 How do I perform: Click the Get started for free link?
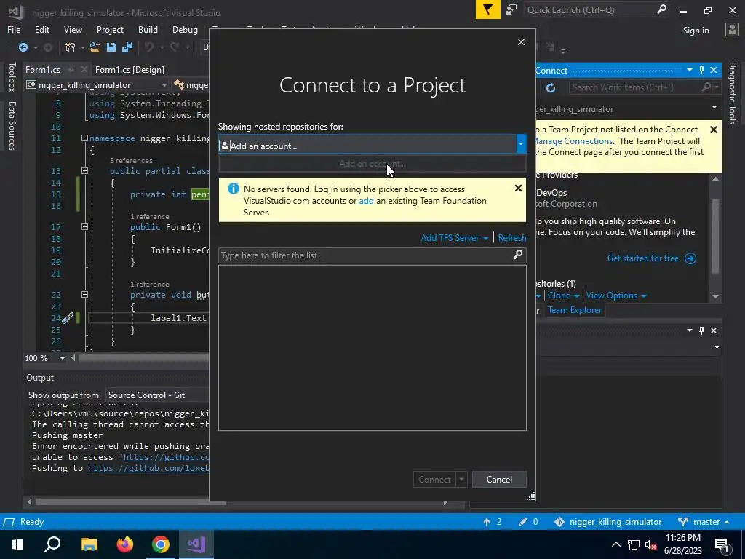tap(642, 258)
